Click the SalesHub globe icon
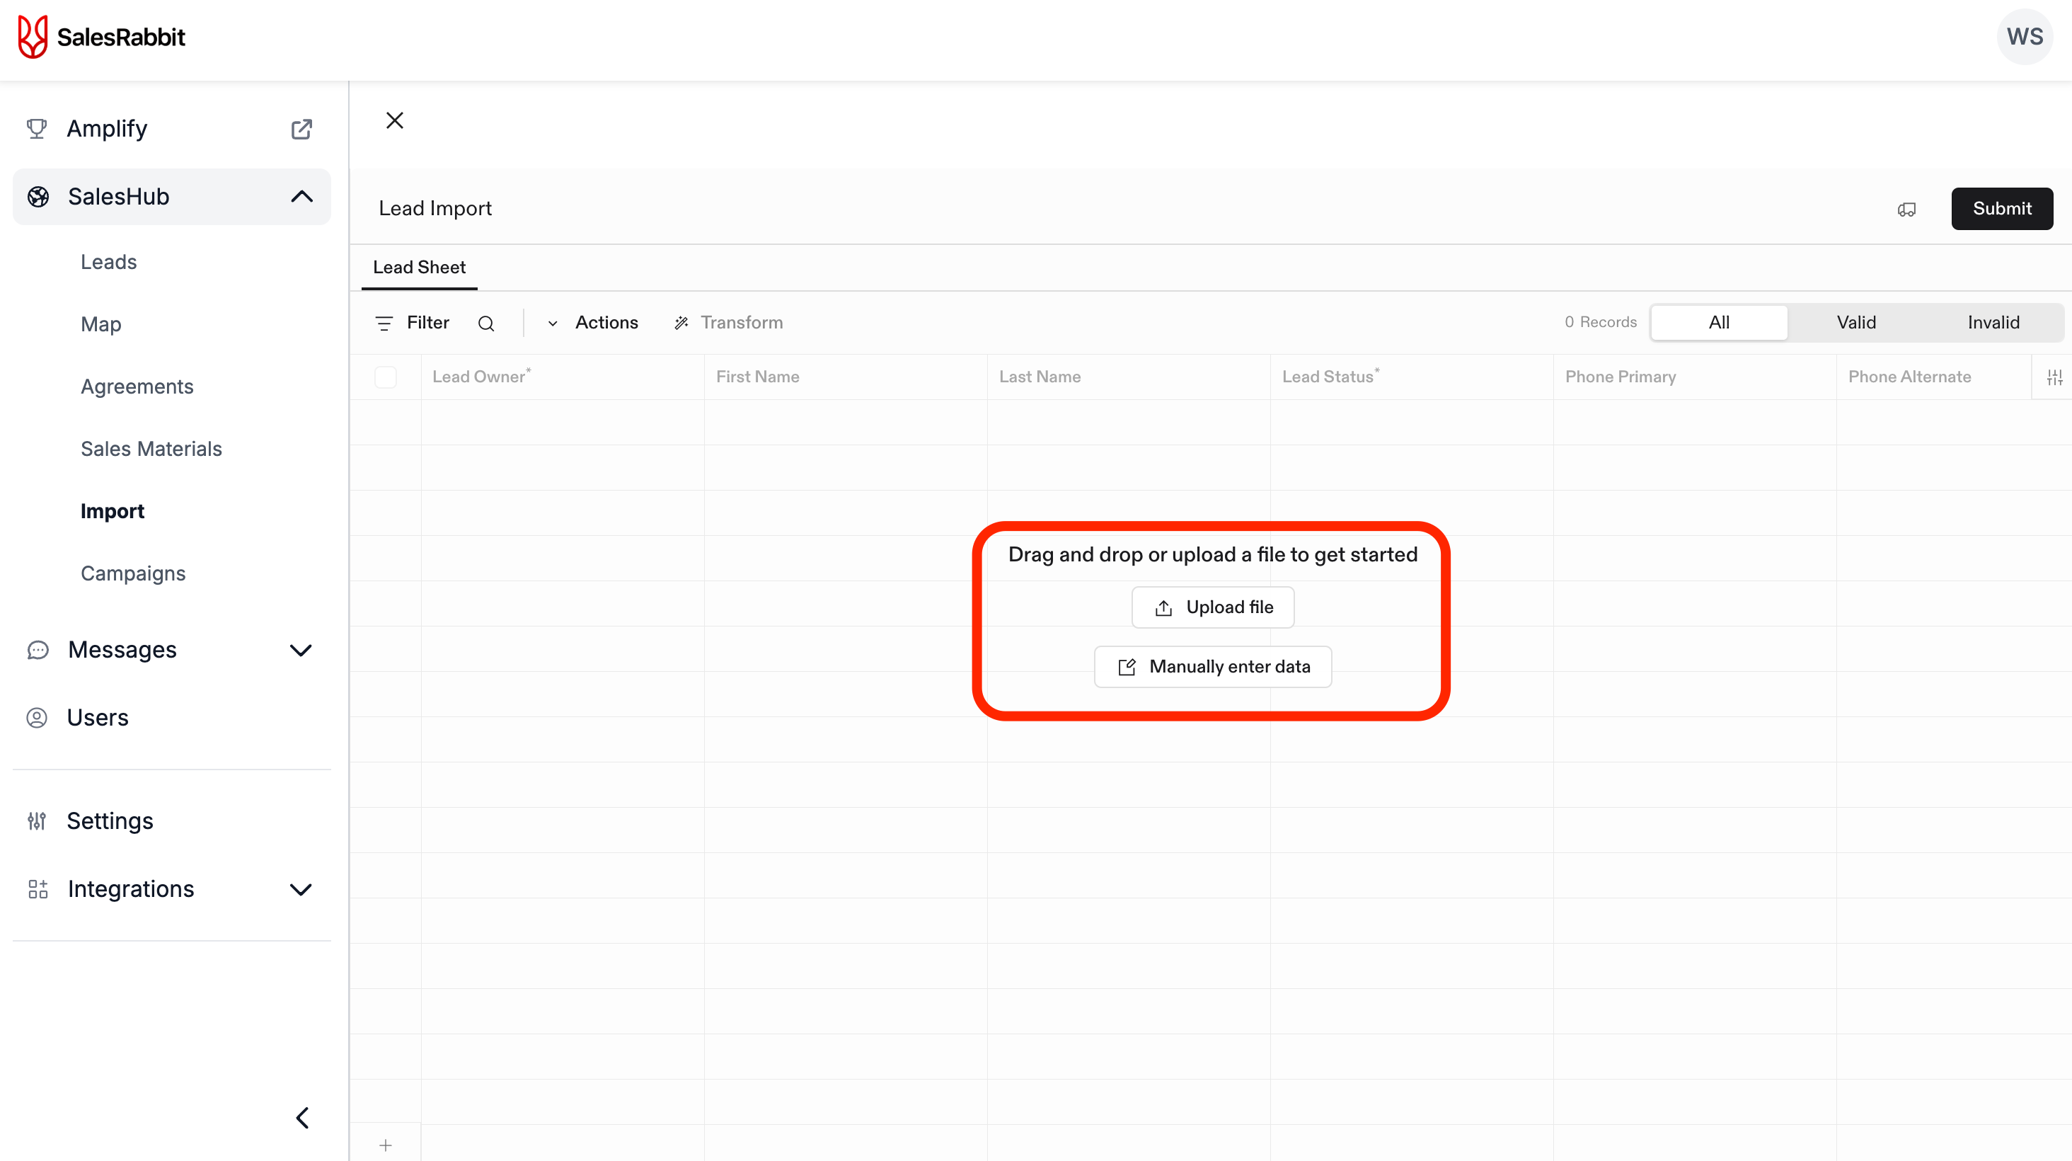This screenshot has height=1161, width=2072. [x=38, y=196]
